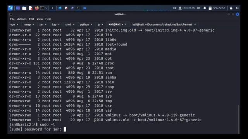Image resolution: width=248 pixels, height=139 pixels.
Task: Close the BasicPentest tab
Action: [x=195, y=24]
